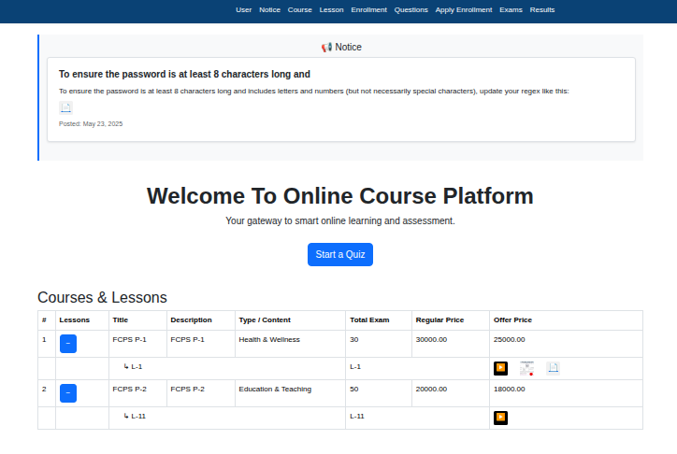
Task: Open the Lesson navigation item
Action: (332, 10)
